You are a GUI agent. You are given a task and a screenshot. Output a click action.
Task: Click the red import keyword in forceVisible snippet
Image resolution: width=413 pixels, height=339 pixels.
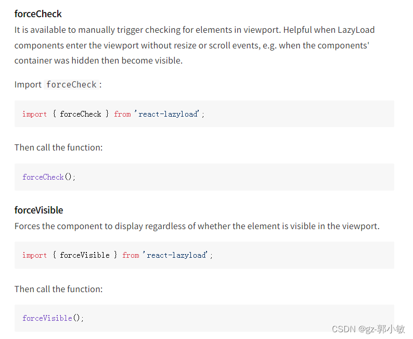pyautogui.click(x=34, y=255)
